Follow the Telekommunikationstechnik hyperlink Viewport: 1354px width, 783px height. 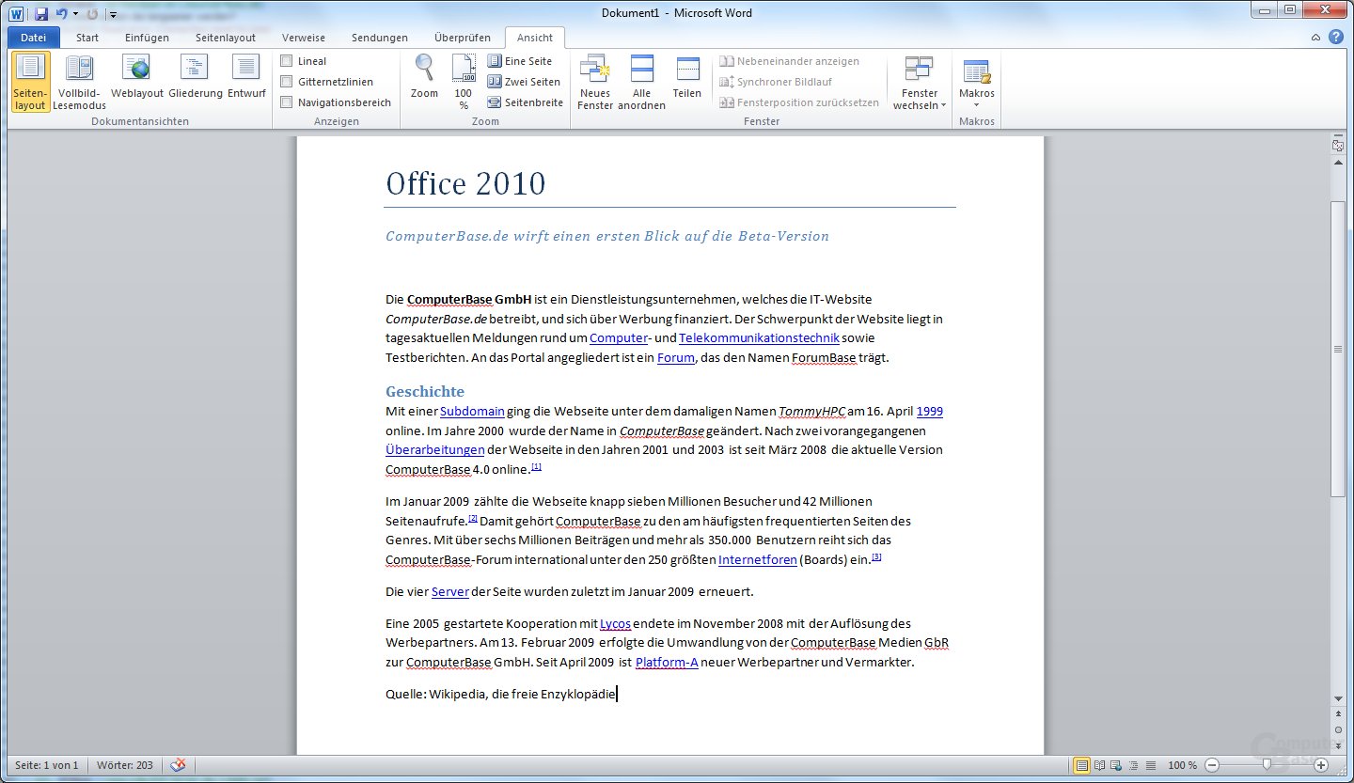[759, 337]
